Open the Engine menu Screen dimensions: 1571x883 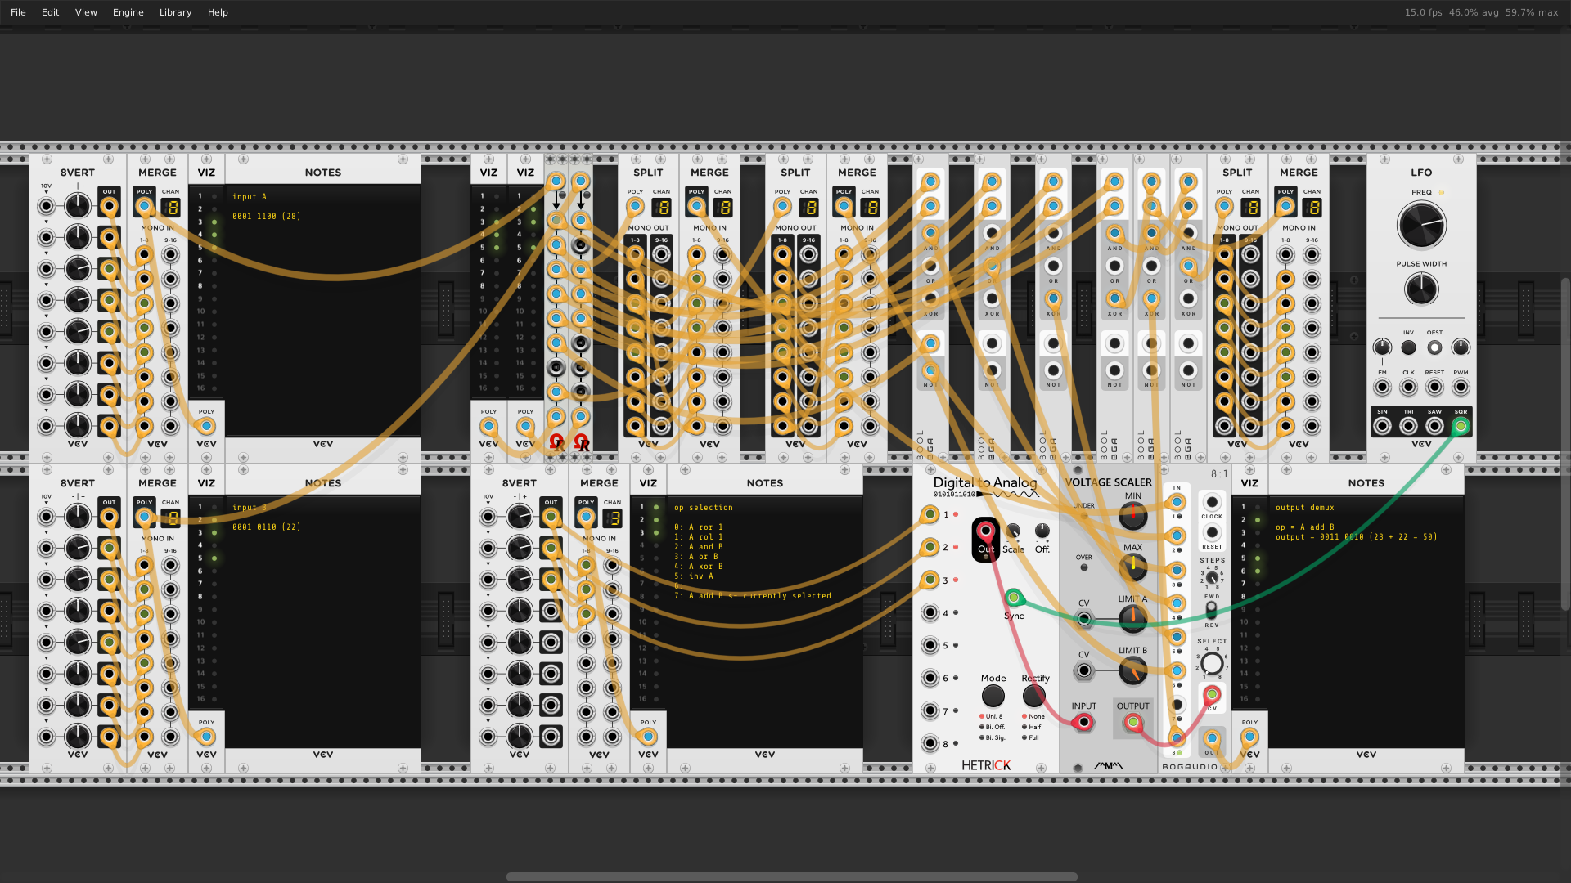pyautogui.click(x=128, y=12)
